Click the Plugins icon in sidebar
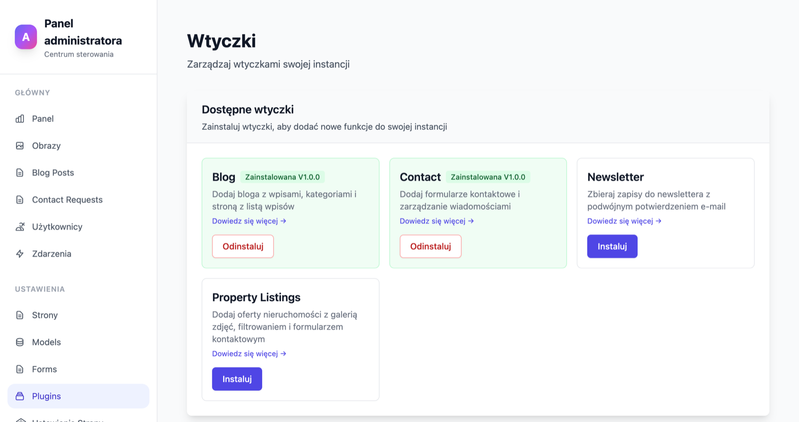Image resolution: width=799 pixels, height=422 pixels. click(20, 396)
